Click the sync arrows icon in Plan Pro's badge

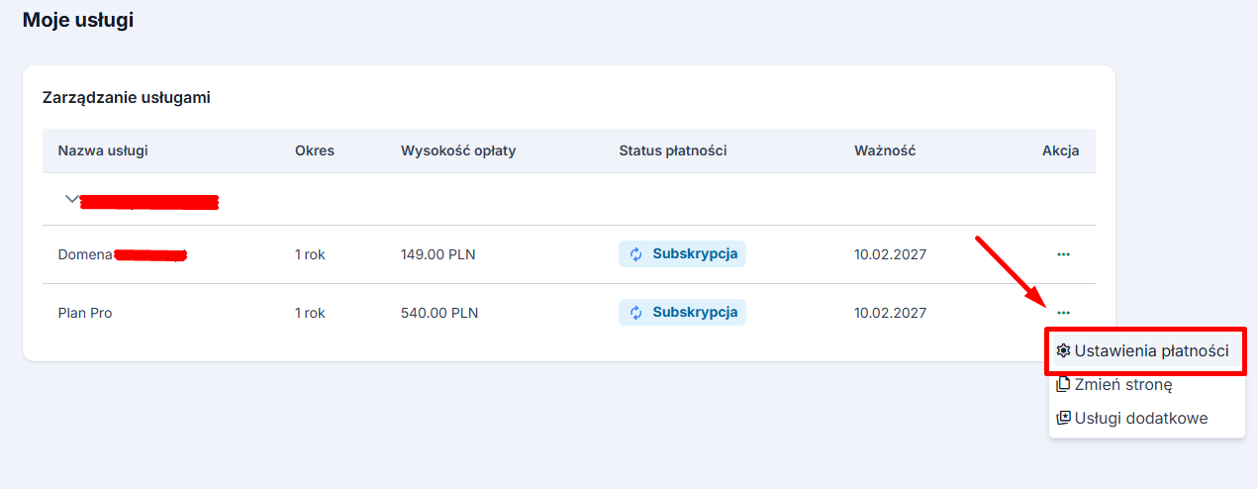[636, 313]
